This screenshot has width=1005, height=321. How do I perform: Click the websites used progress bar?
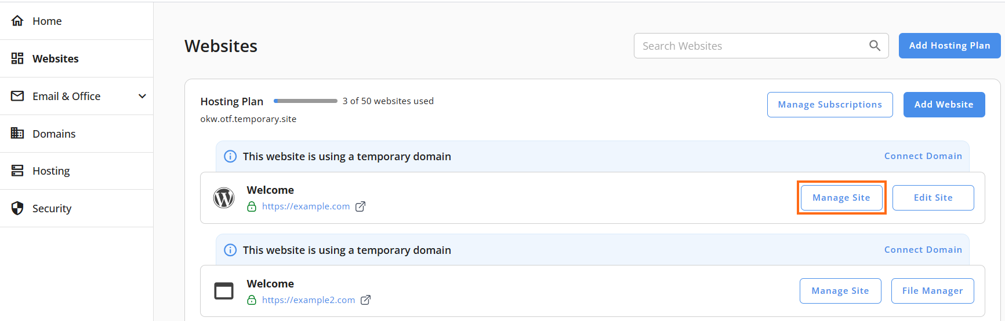click(x=306, y=101)
